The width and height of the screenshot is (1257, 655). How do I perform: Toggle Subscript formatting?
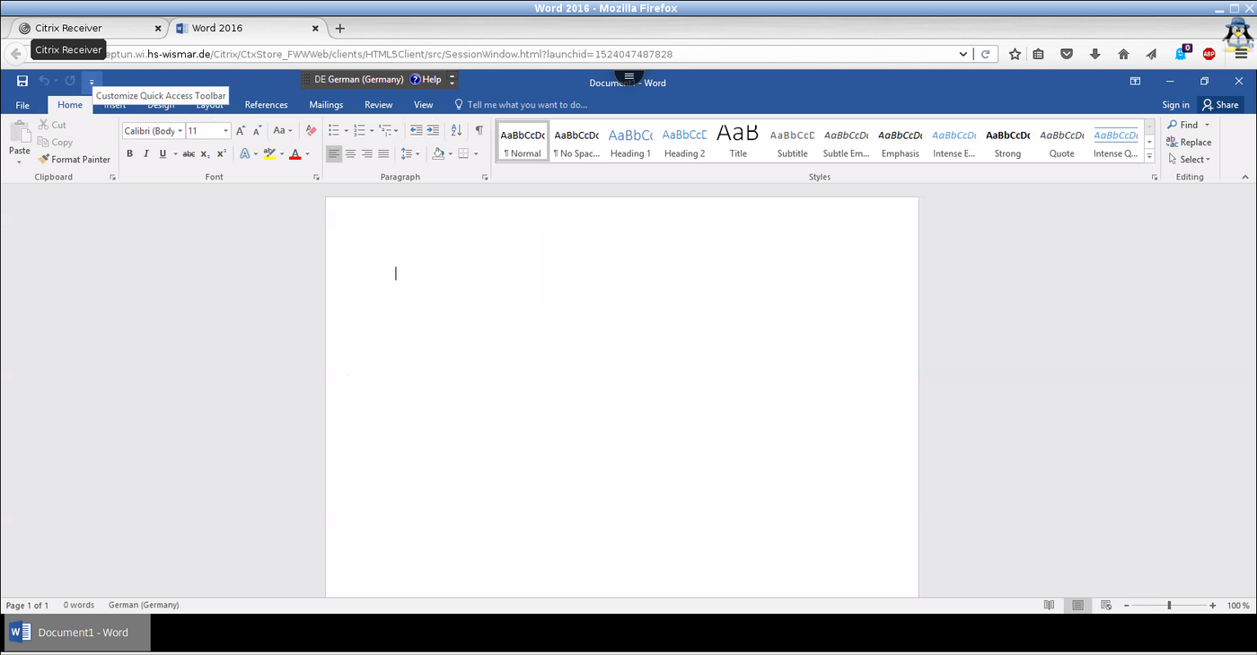click(207, 154)
